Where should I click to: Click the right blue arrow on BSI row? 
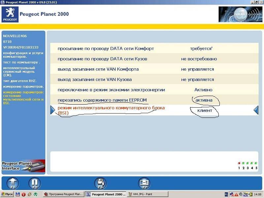[x=256, y=110]
